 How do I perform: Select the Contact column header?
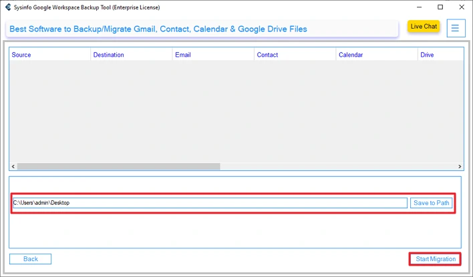coord(295,55)
